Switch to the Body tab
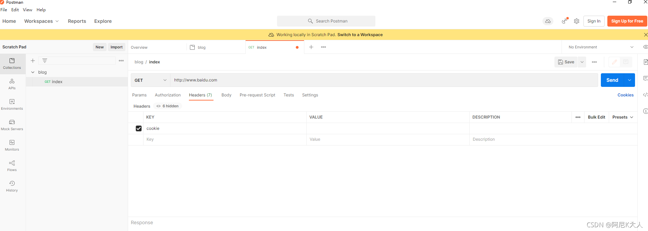Image resolution: width=648 pixels, height=231 pixels. coord(226,95)
